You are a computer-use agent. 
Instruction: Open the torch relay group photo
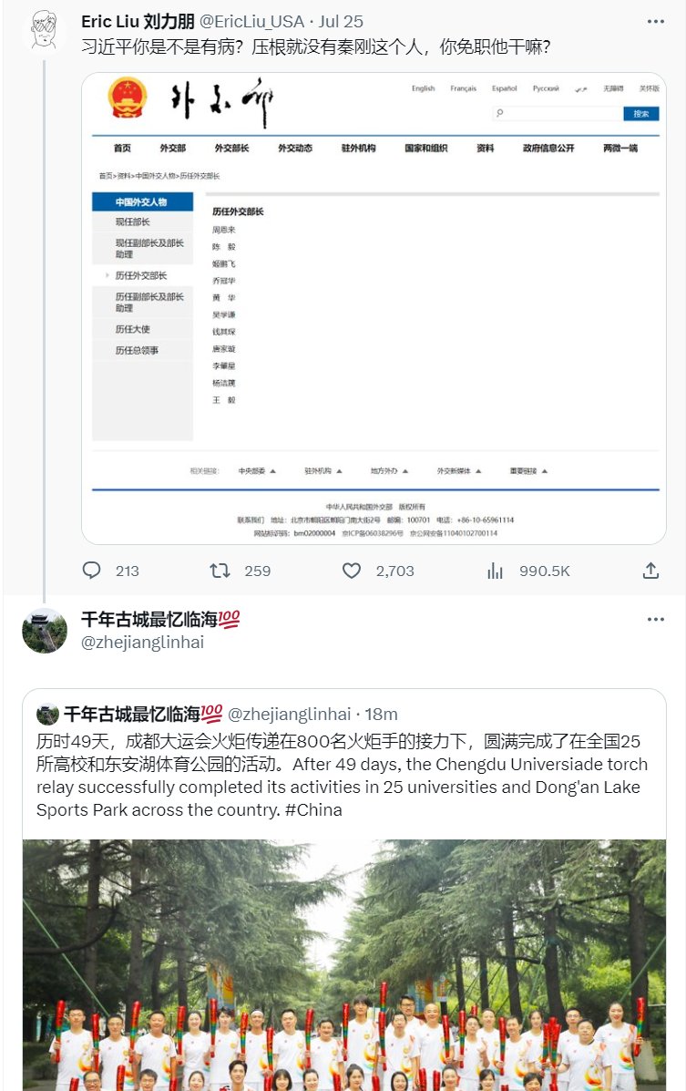[344, 965]
